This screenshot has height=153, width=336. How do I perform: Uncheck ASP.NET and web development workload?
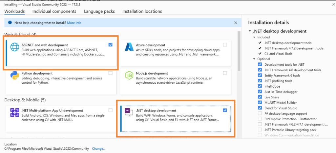110,45
